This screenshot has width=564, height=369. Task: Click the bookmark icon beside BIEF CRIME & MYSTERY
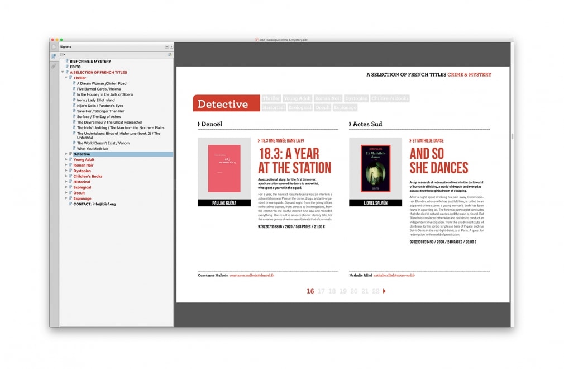pyautogui.click(x=67, y=61)
